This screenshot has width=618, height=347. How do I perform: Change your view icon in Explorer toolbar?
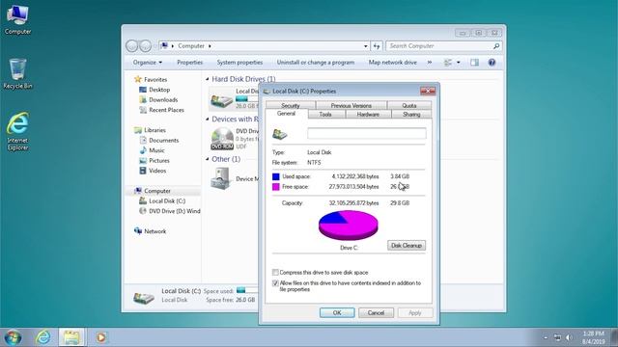448,62
